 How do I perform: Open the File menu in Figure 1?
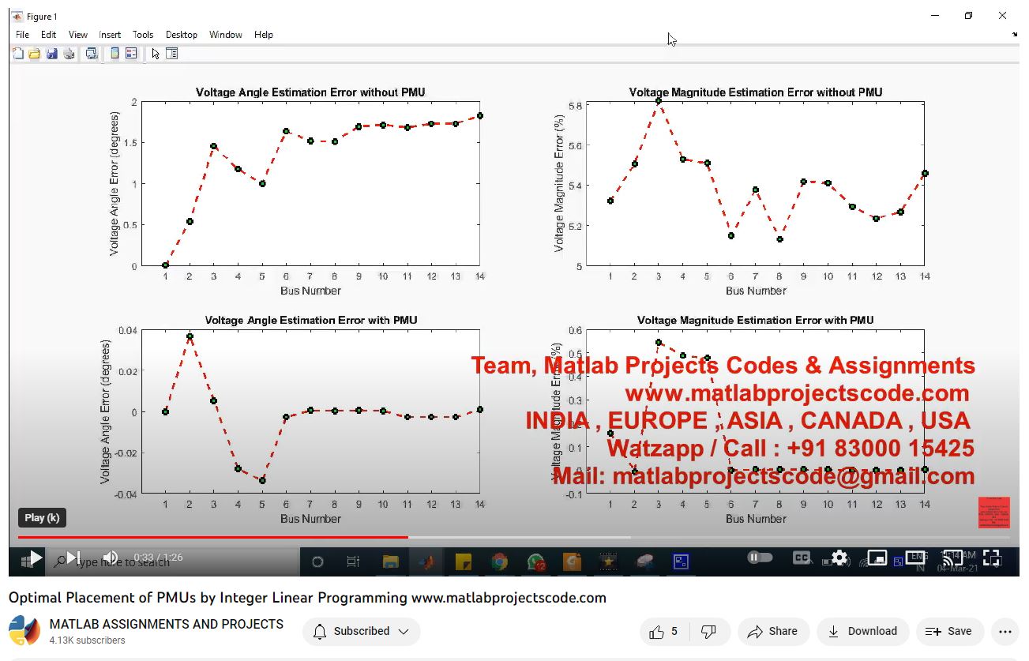pos(22,35)
